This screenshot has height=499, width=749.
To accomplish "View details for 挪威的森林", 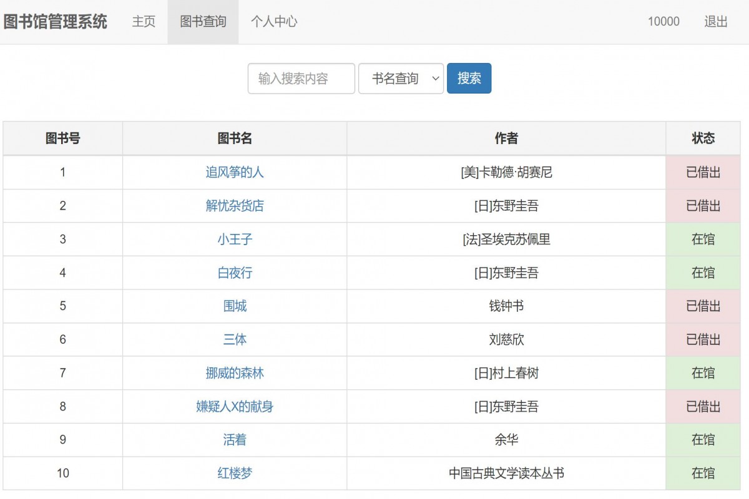I will click(234, 373).
